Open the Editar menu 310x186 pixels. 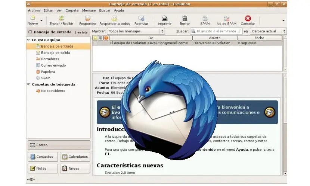pyautogui.click(x=48, y=10)
